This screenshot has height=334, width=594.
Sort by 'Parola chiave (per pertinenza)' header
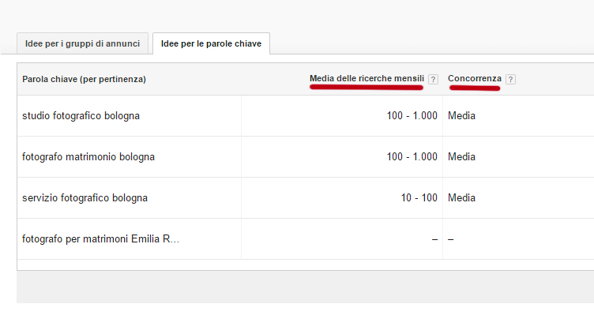click(x=84, y=79)
